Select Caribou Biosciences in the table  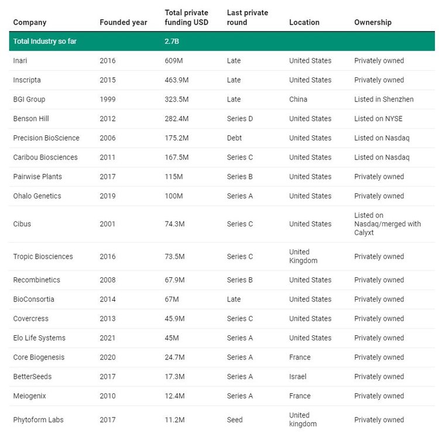[x=45, y=157]
